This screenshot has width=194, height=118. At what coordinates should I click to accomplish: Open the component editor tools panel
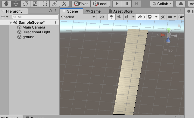[x=163, y=17]
